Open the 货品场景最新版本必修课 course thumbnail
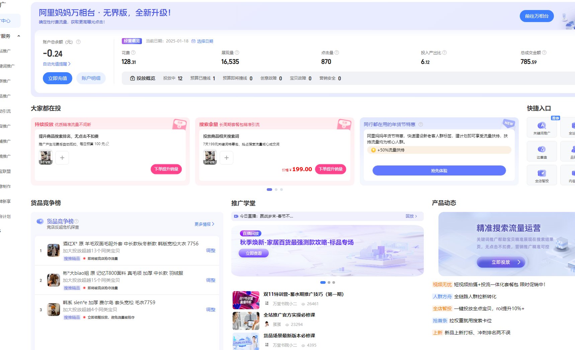The image size is (575, 350). point(246,341)
